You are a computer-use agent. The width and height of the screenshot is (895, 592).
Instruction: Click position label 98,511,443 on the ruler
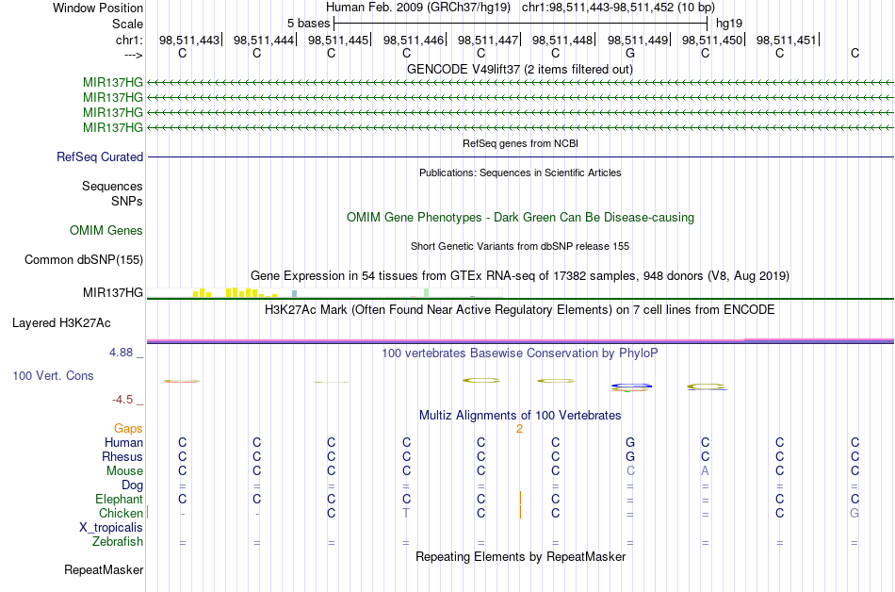(x=189, y=40)
